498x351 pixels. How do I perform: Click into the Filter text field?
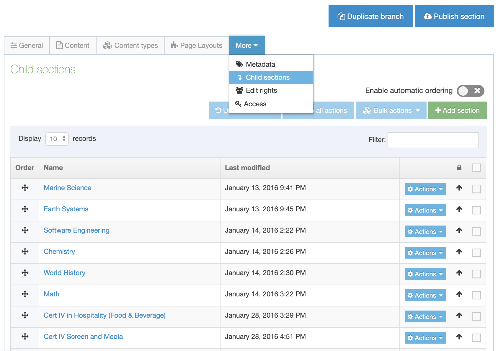433,140
